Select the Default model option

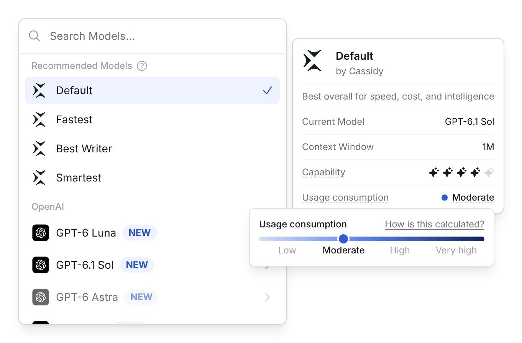click(153, 90)
